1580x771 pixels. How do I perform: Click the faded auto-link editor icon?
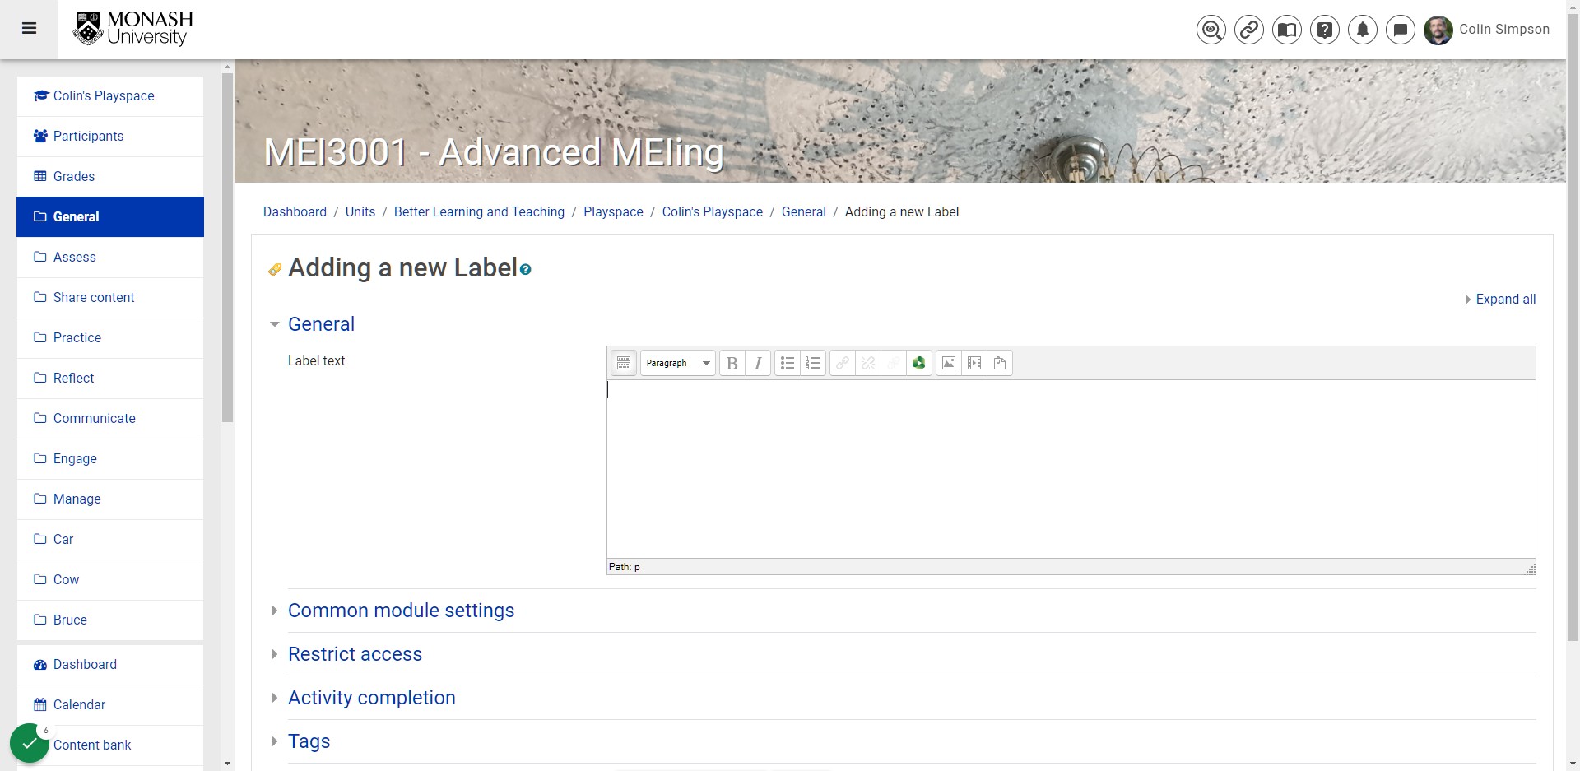[x=894, y=363]
